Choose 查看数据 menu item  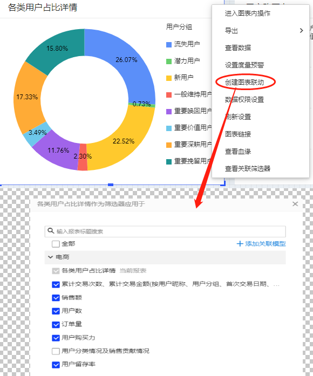pyautogui.click(x=238, y=47)
